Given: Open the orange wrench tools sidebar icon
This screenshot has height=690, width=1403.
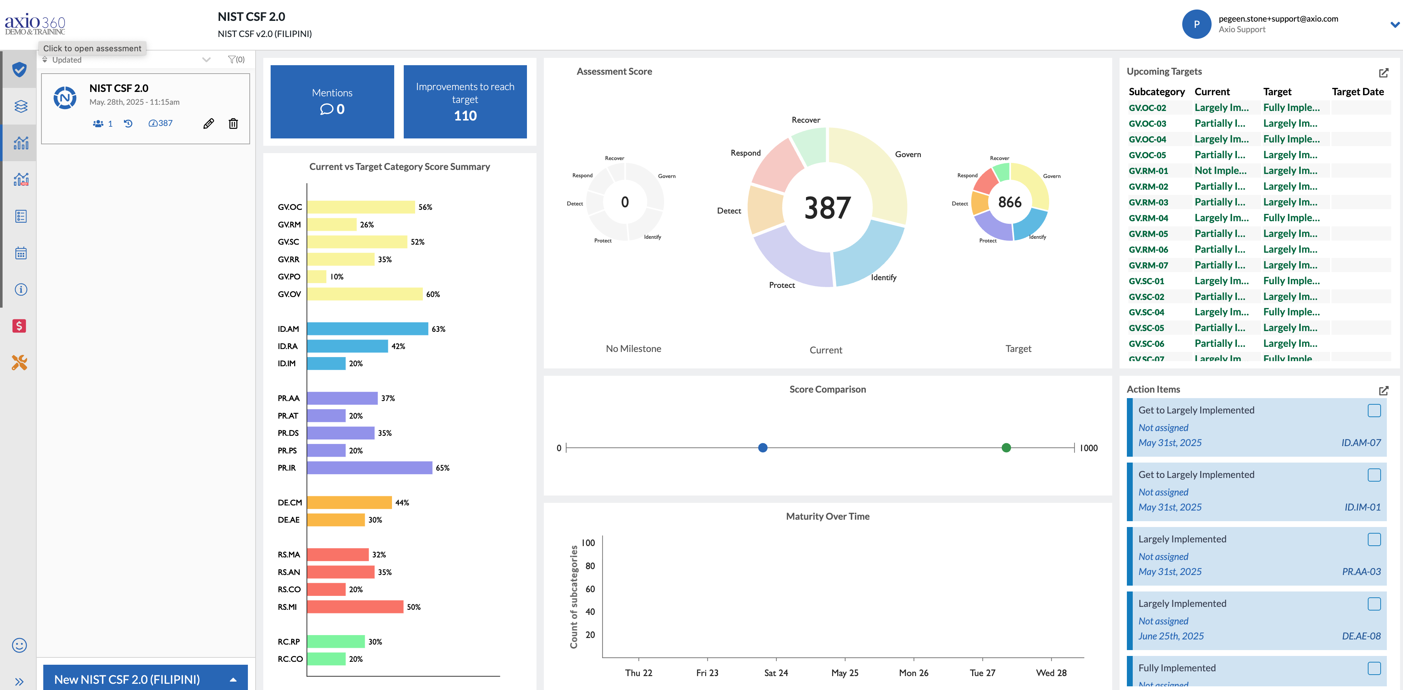Looking at the screenshot, I should coord(19,363).
